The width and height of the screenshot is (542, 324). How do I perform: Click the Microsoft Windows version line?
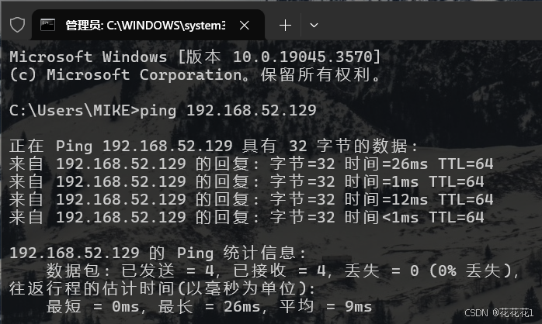(196, 57)
